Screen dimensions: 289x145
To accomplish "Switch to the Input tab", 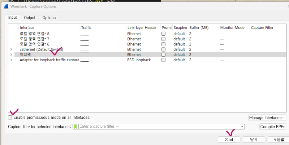I will click(13, 17).
